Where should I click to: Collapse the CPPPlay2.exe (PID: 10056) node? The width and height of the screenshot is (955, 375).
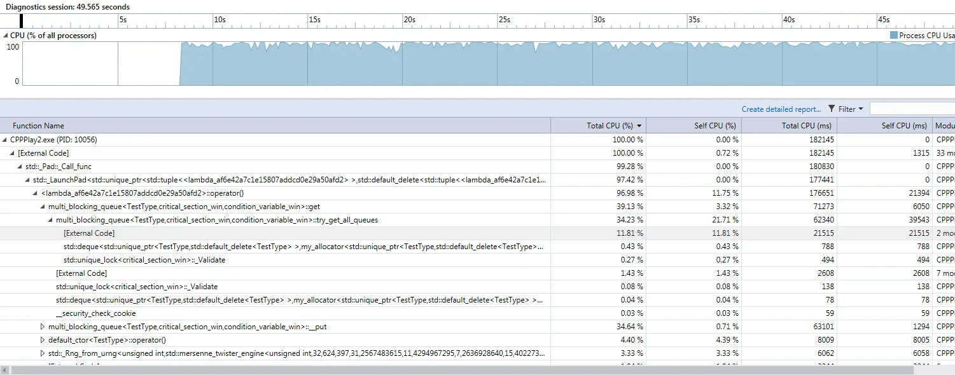click(6, 140)
